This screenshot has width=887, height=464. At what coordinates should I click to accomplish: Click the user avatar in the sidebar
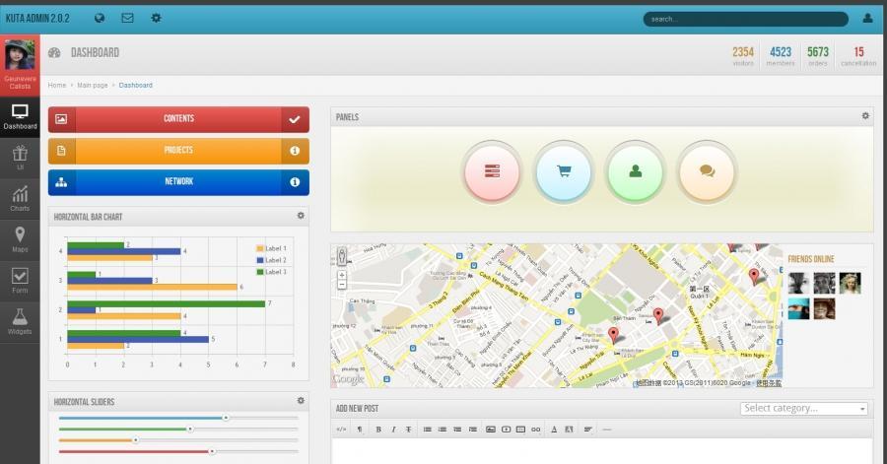[x=20, y=55]
